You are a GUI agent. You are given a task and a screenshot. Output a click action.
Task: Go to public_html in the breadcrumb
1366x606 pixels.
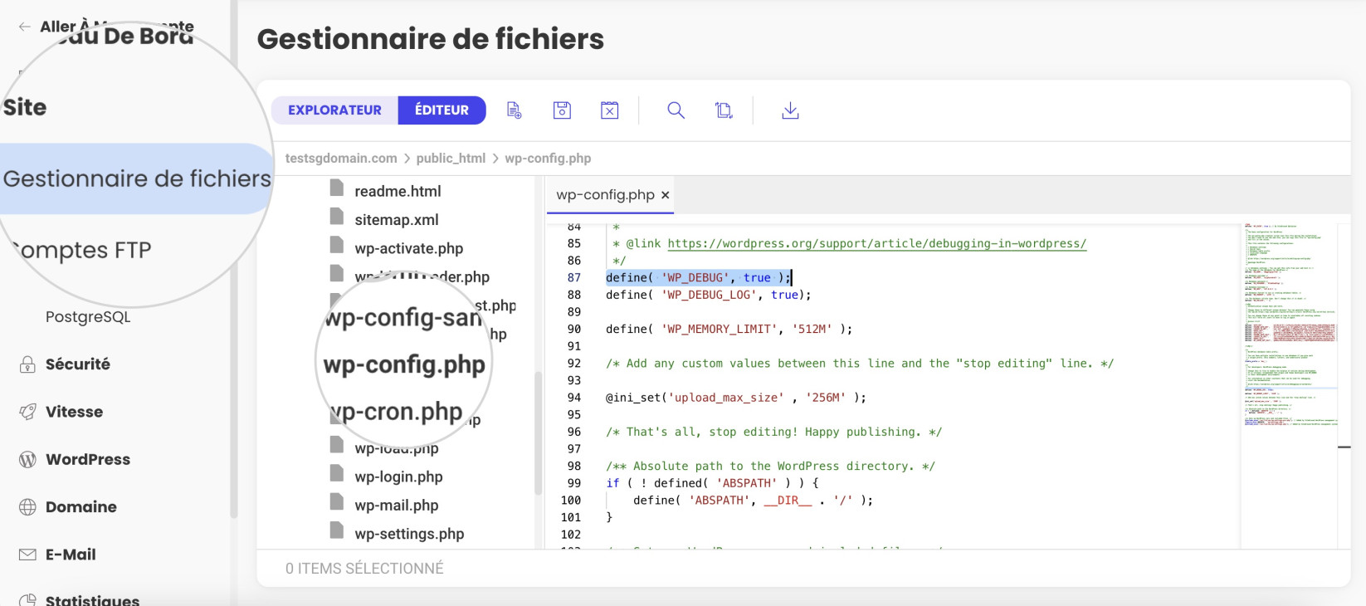pyautogui.click(x=451, y=159)
